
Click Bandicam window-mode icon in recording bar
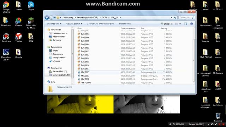[x=170, y=124]
